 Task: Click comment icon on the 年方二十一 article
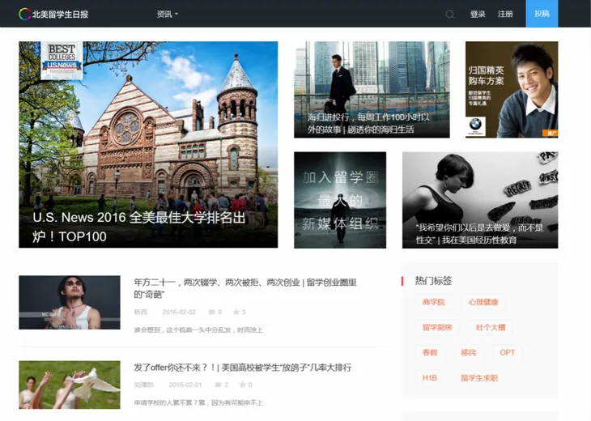(x=210, y=312)
